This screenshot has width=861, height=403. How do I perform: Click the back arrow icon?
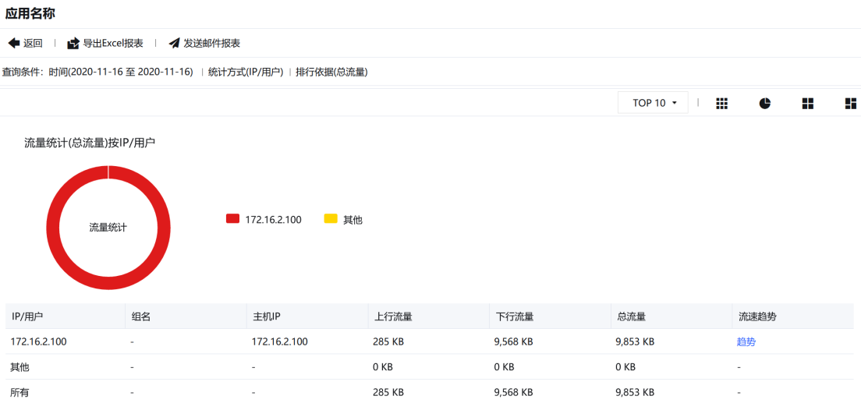[x=13, y=44]
